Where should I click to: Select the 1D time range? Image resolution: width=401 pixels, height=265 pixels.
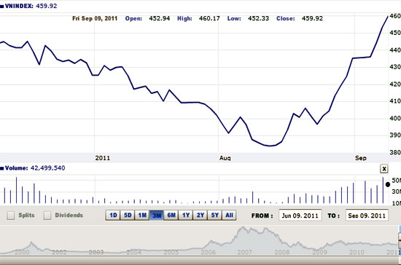[x=113, y=215]
